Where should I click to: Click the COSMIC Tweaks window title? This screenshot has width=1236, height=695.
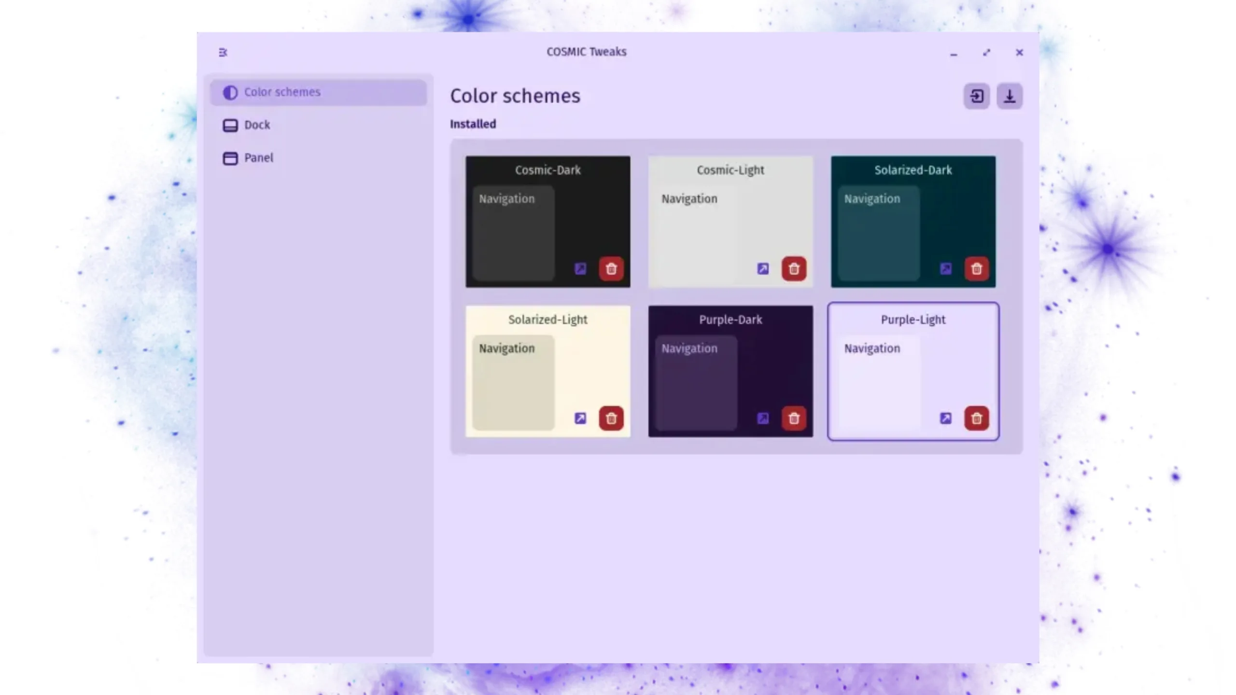pyautogui.click(x=587, y=52)
